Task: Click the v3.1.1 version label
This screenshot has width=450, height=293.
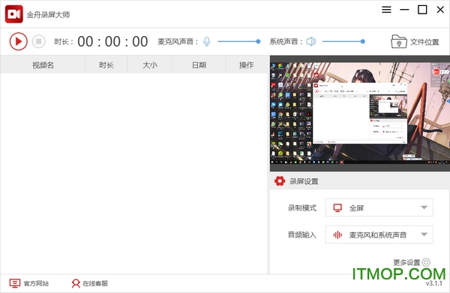Action: click(434, 283)
